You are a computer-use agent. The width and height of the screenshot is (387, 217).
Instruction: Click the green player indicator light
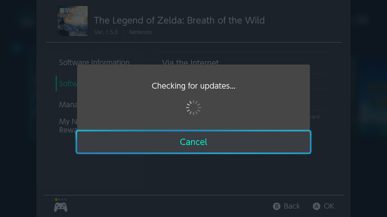click(56, 200)
